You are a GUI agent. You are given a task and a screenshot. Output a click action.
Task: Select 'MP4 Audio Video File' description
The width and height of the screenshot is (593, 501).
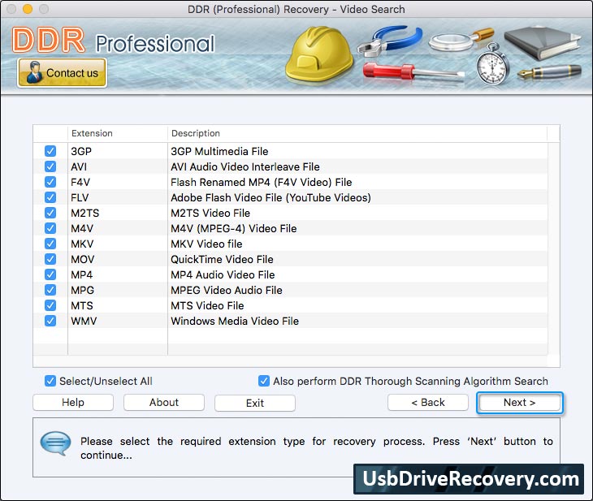click(x=223, y=275)
